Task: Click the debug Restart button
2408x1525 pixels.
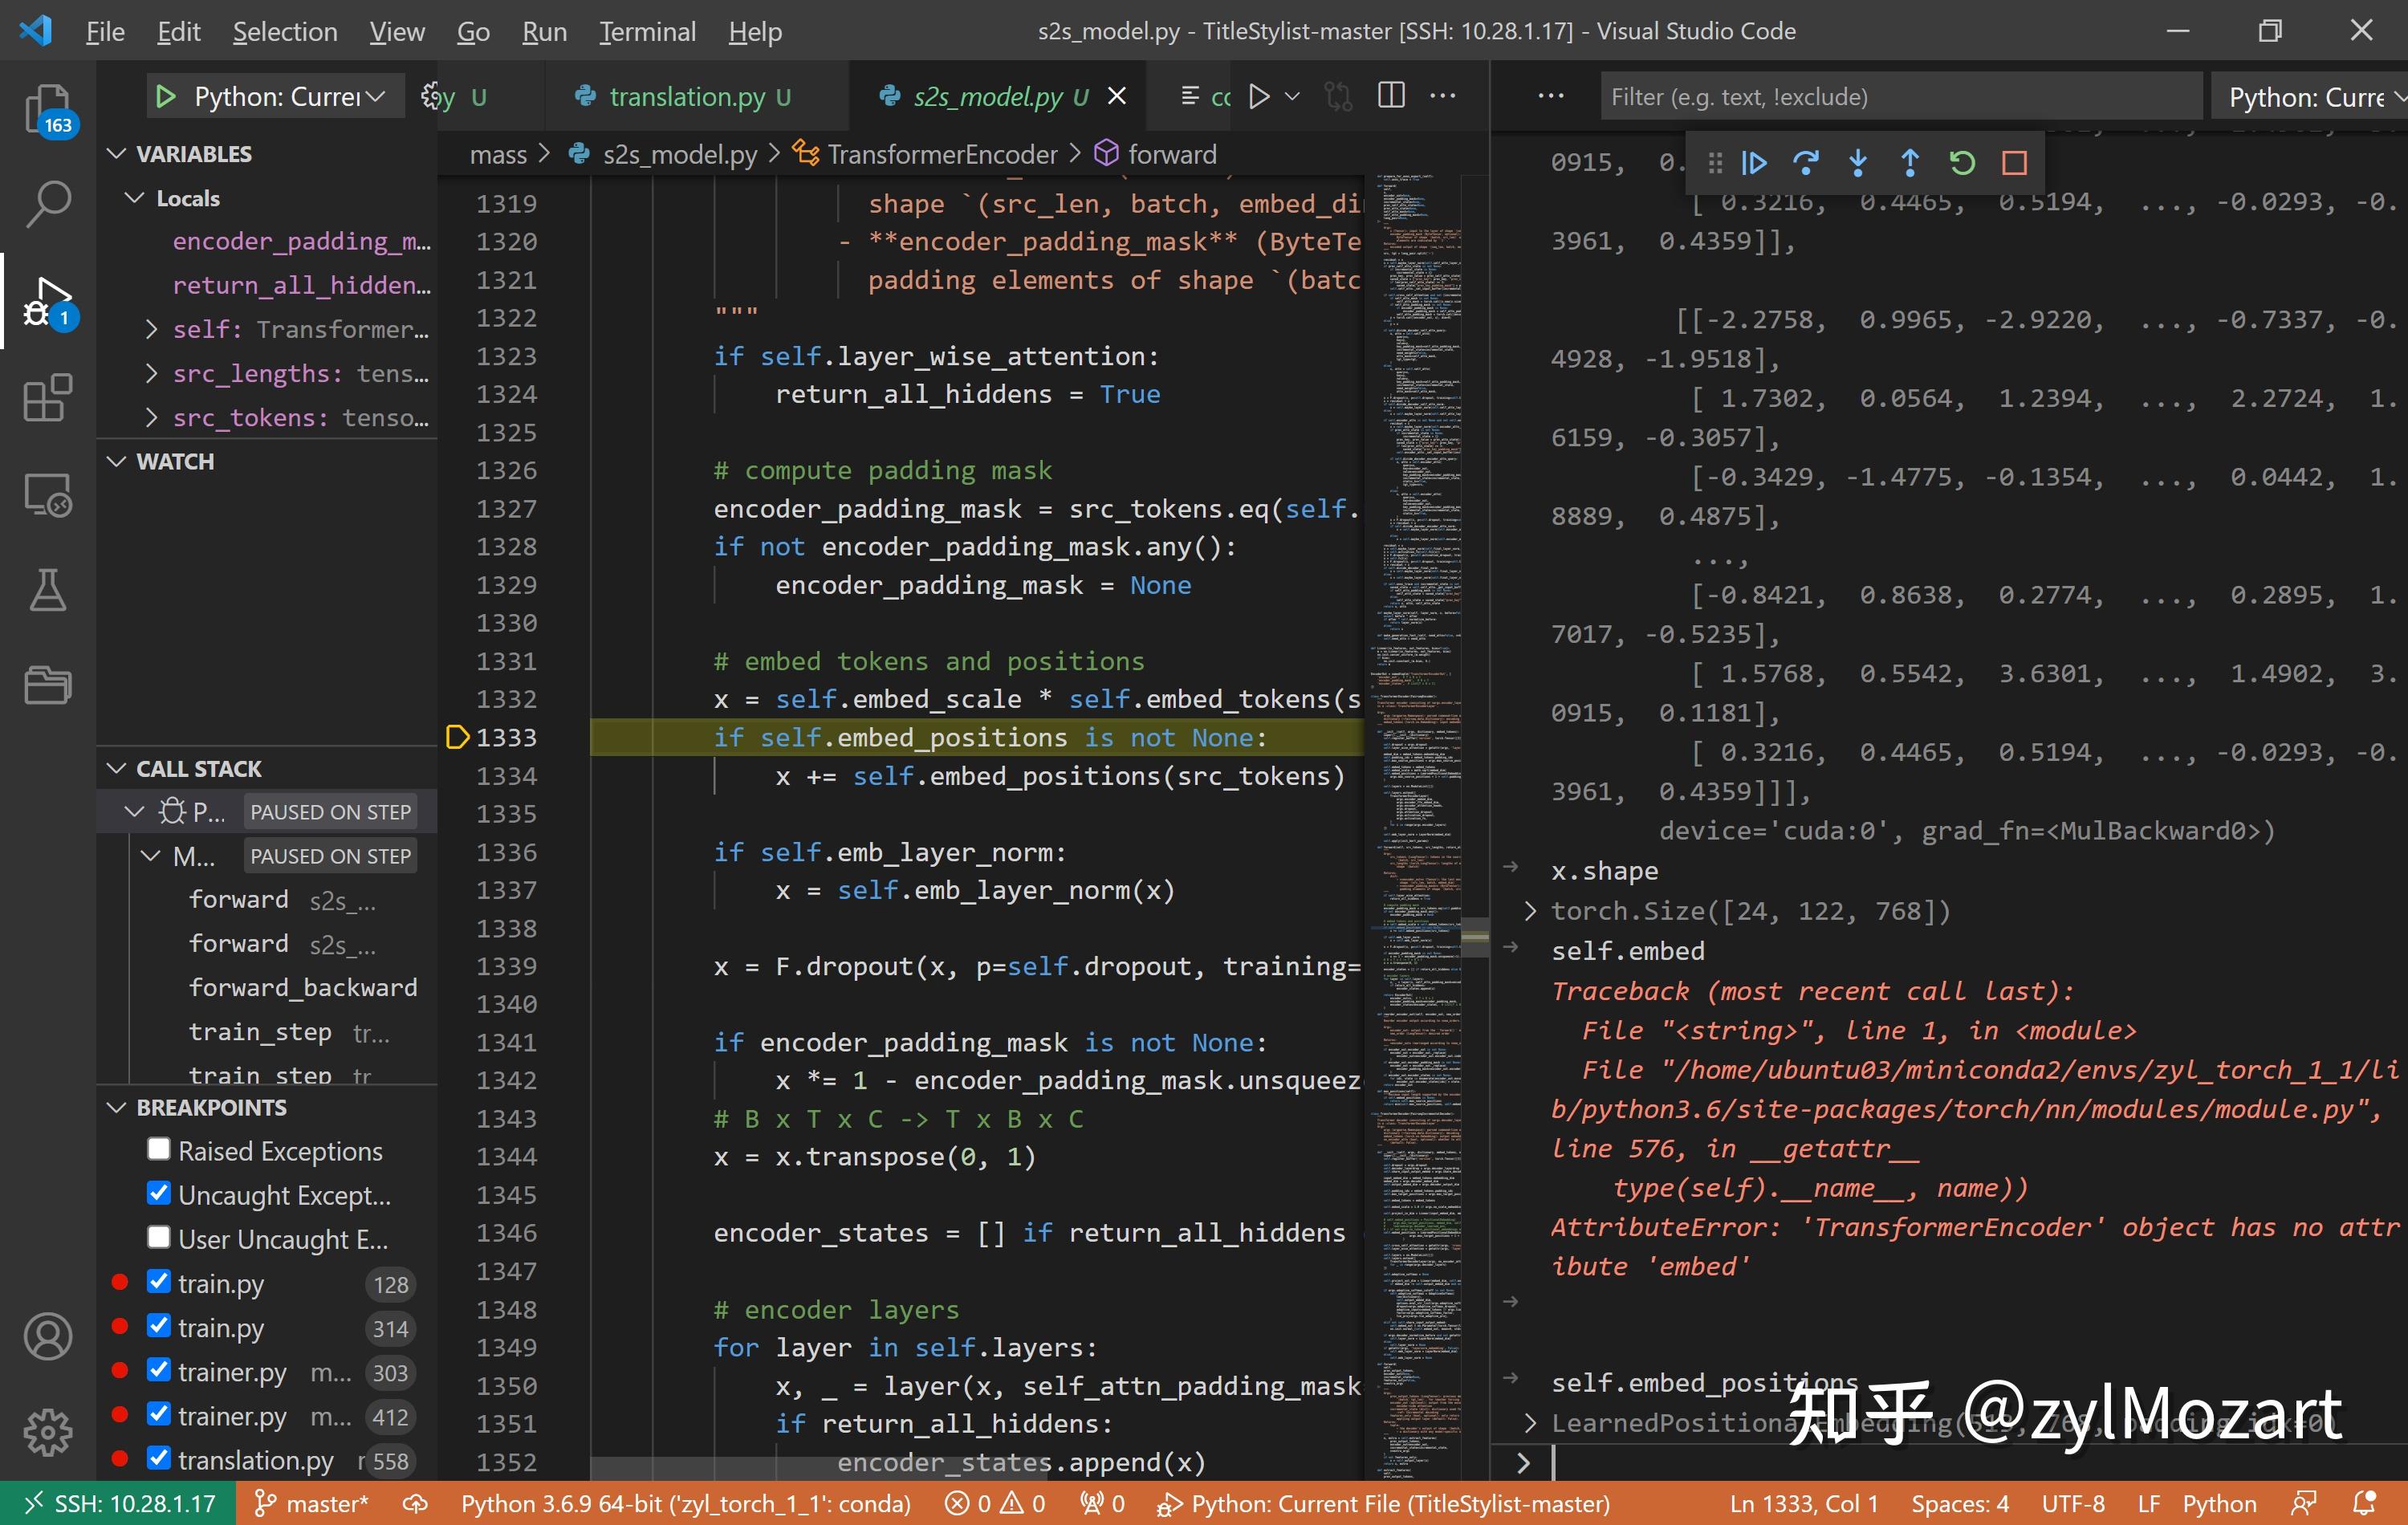Action: coord(1962,163)
